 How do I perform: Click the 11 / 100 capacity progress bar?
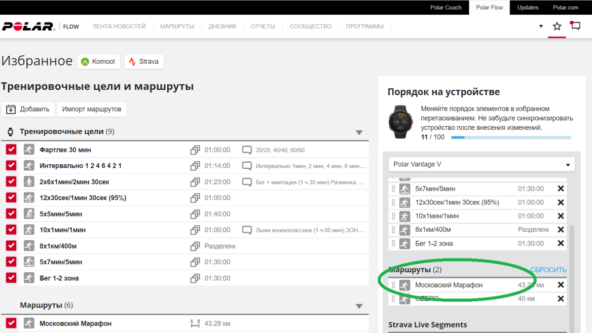511,137
